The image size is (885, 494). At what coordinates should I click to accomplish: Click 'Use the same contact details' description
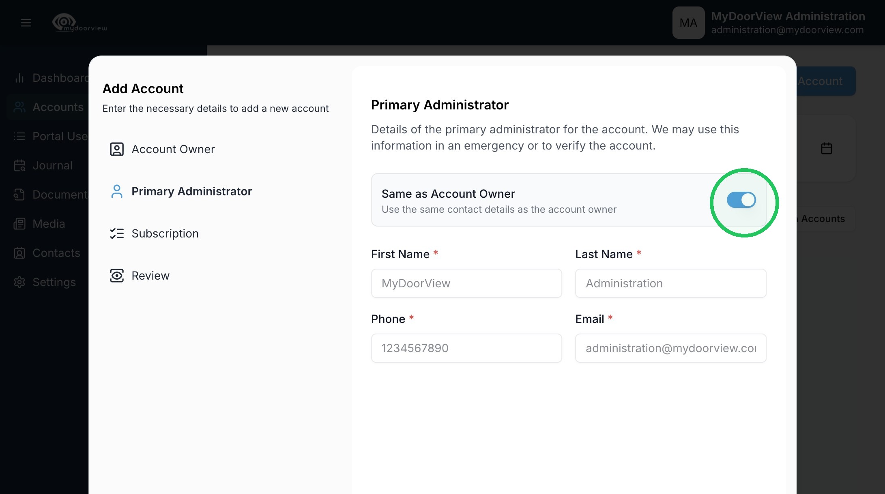click(x=499, y=210)
